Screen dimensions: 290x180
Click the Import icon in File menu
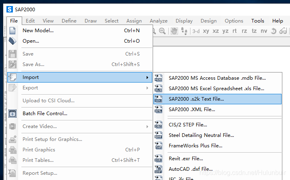pos(12,77)
